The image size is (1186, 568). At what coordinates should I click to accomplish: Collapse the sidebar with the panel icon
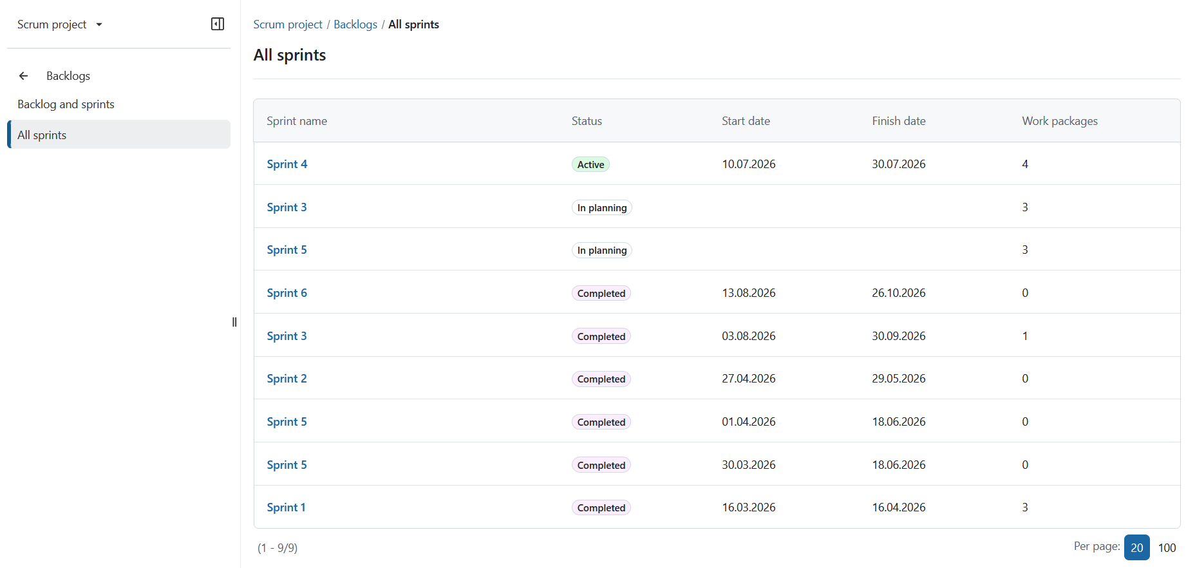(x=218, y=24)
